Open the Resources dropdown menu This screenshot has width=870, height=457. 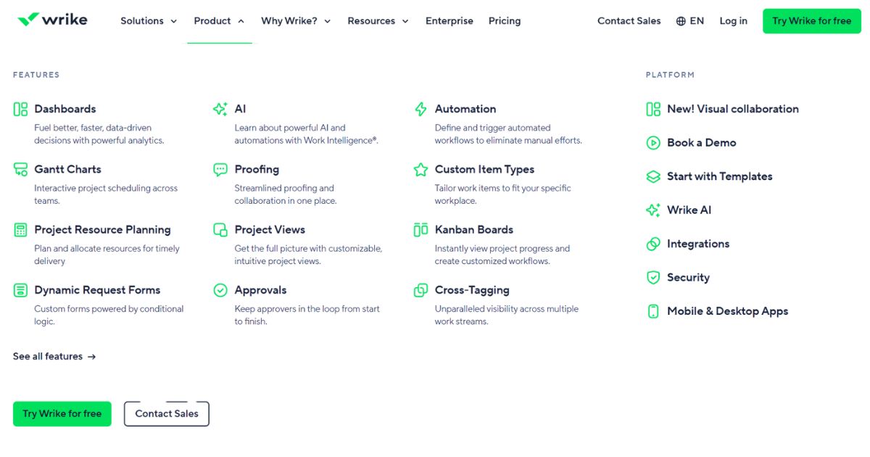pos(378,21)
